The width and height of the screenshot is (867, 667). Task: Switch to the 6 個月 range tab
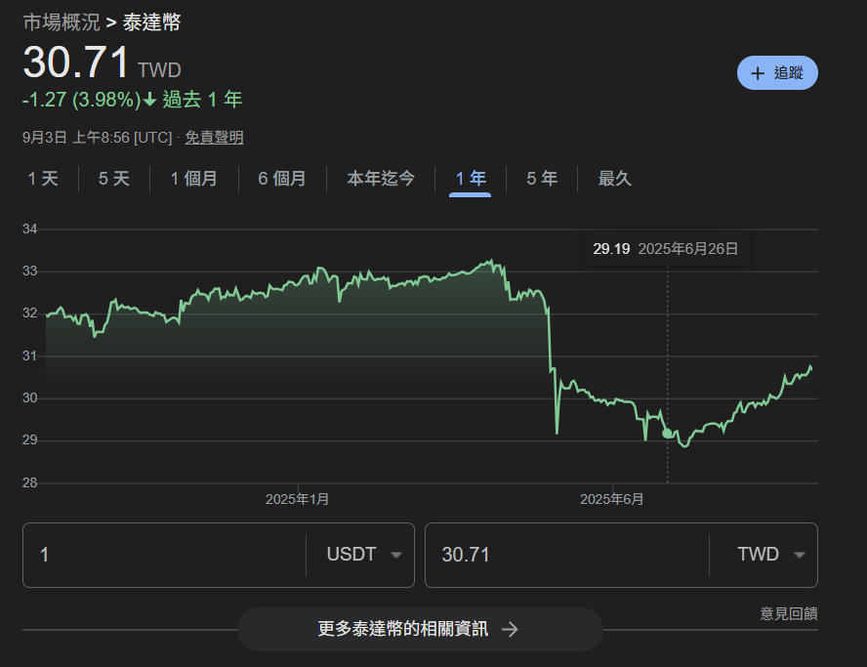[x=282, y=179]
